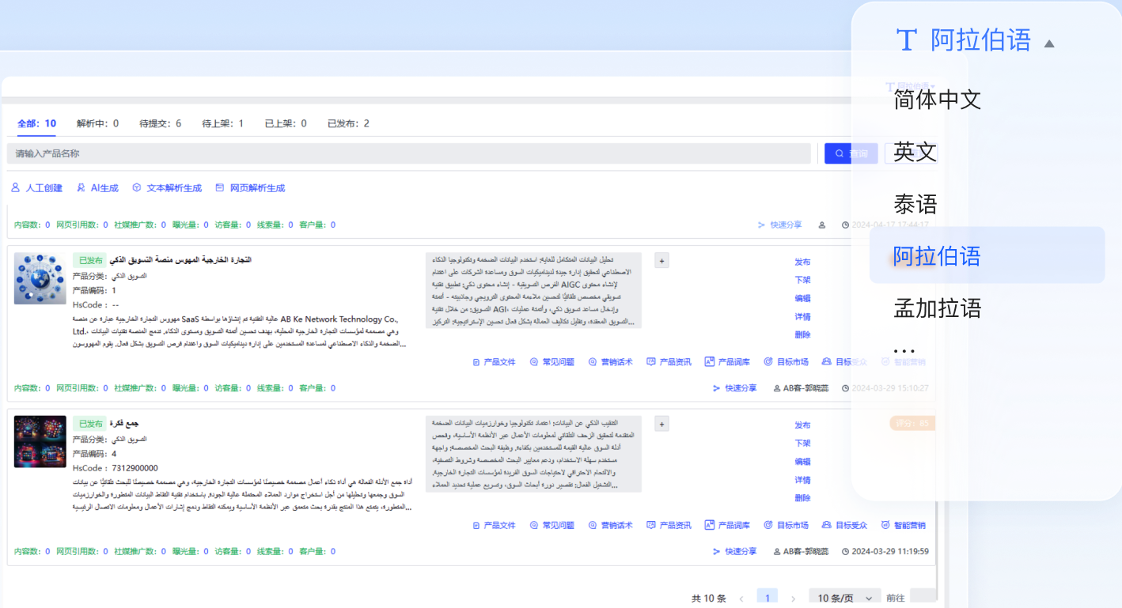
Task: Click the 网页解析生成 option
Action: [x=250, y=188]
